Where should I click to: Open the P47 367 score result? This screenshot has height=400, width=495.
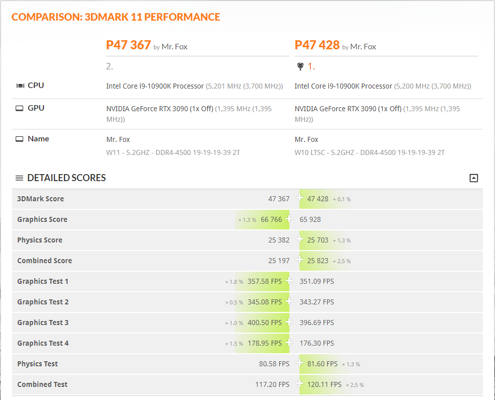(128, 45)
